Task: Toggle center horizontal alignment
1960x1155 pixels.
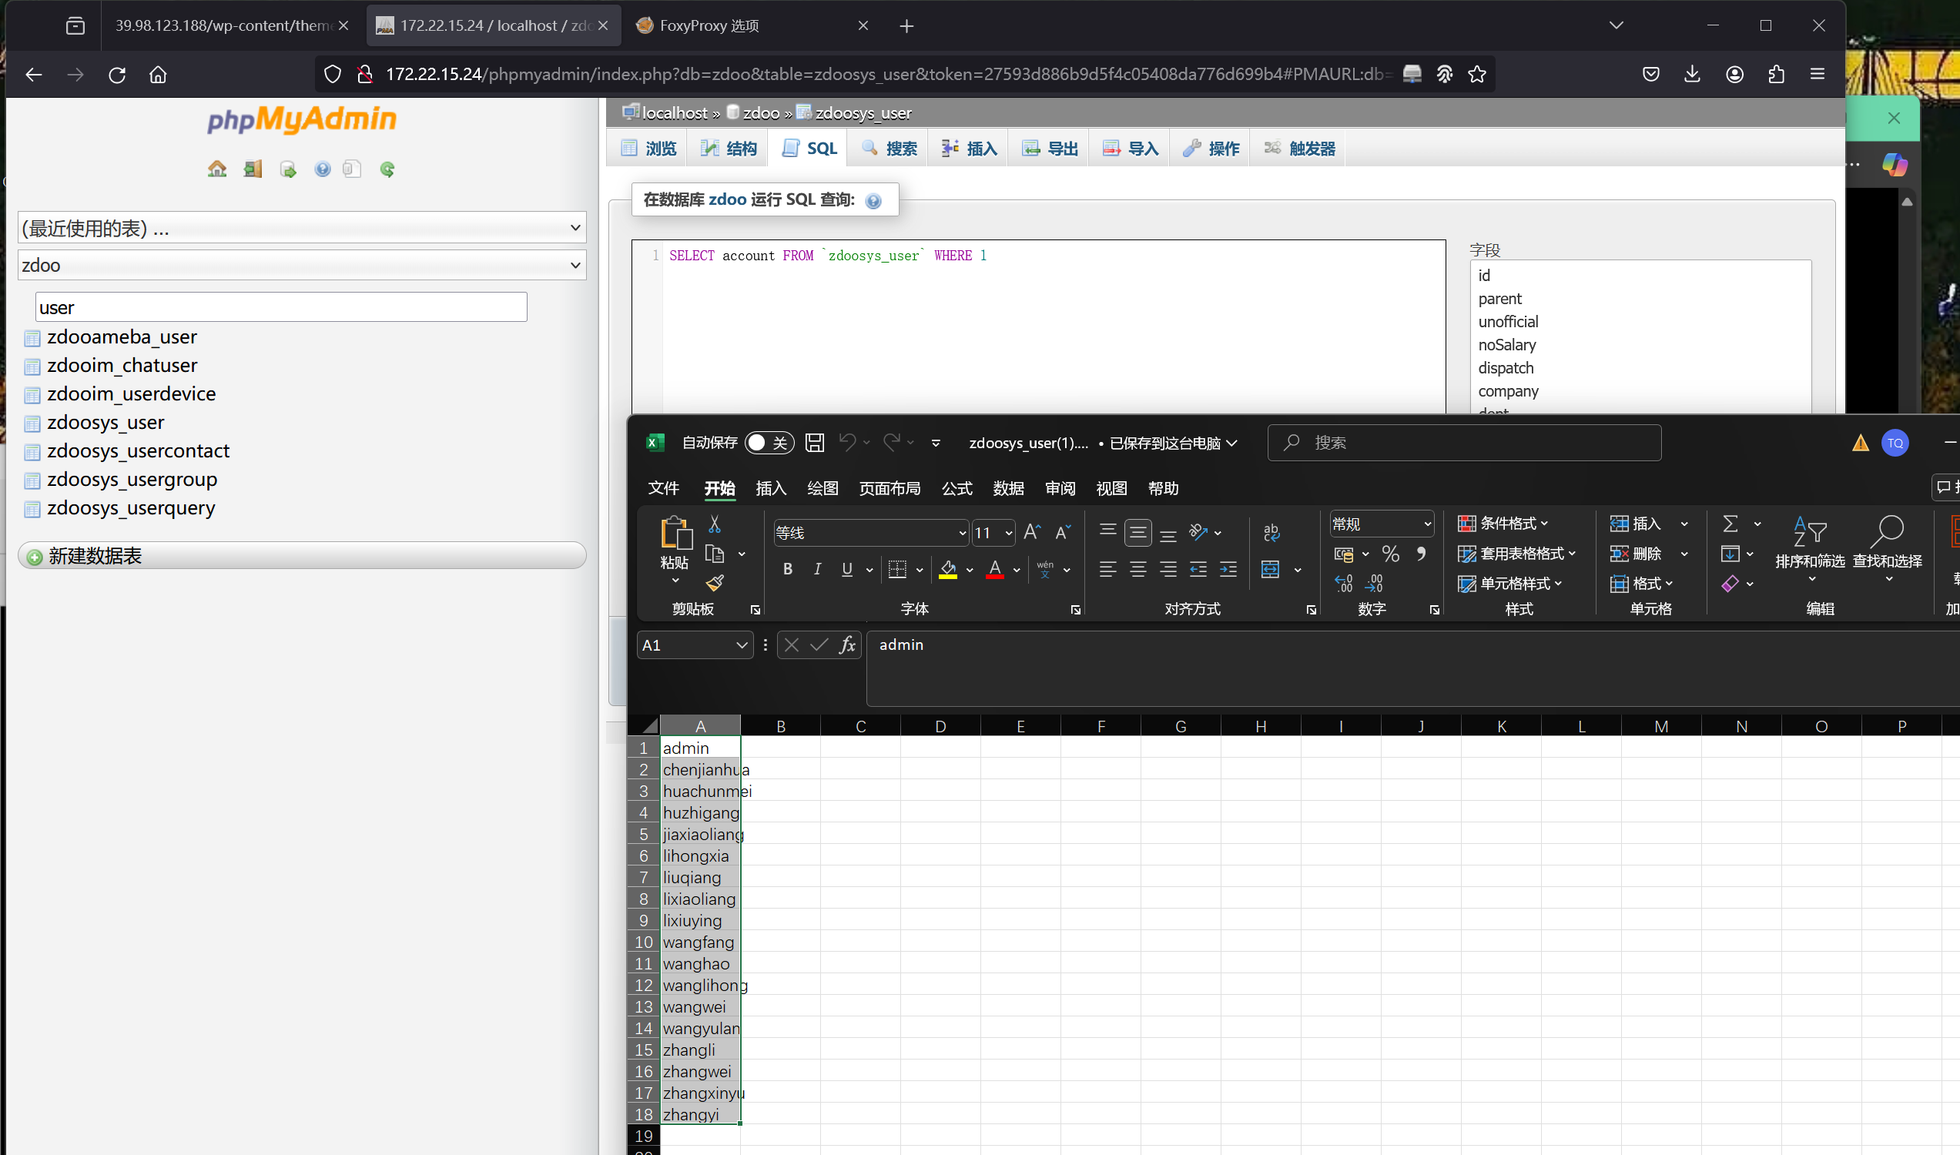Action: 1138,569
